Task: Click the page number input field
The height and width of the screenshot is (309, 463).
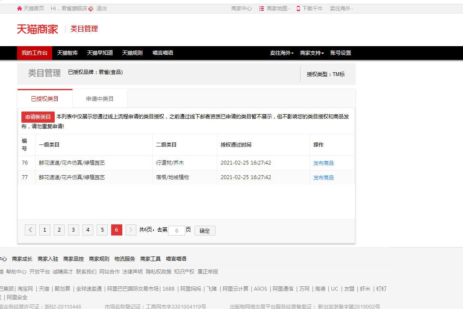Action: [177, 230]
